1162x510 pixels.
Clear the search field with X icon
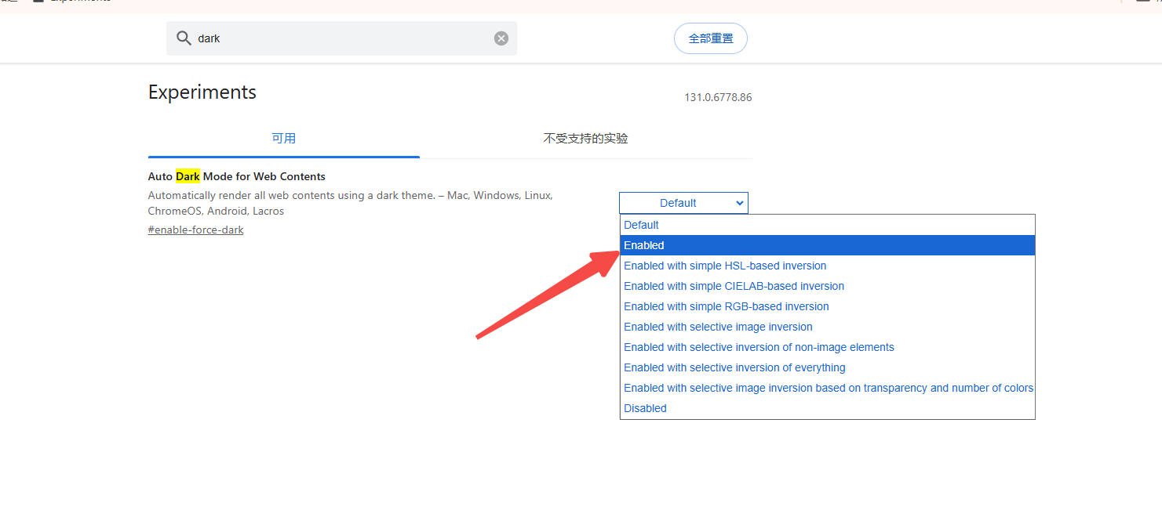(x=501, y=38)
